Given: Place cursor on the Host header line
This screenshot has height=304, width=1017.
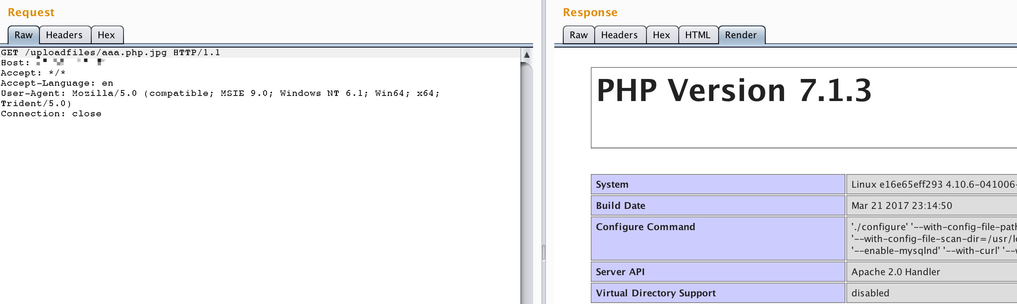Looking at the screenshot, I should 15,63.
